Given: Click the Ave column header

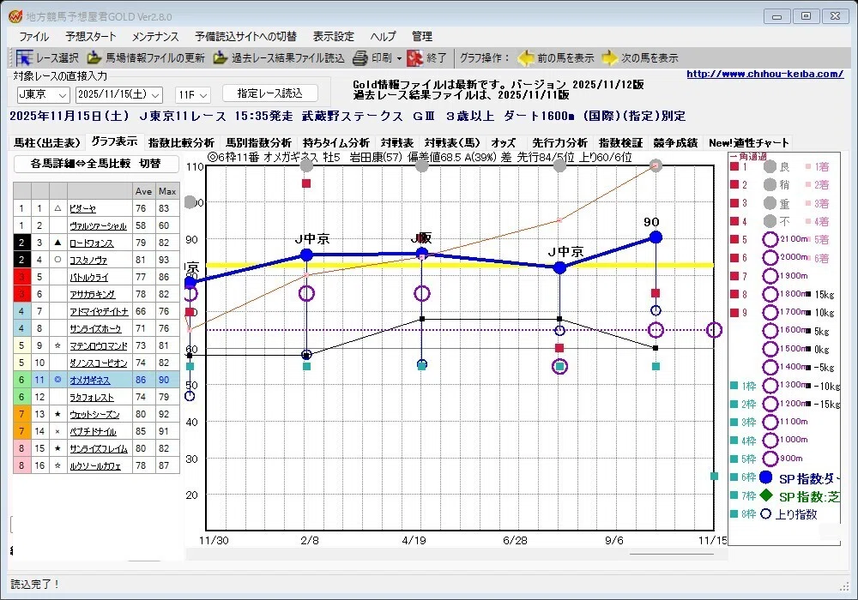Looking at the screenshot, I should tap(143, 191).
